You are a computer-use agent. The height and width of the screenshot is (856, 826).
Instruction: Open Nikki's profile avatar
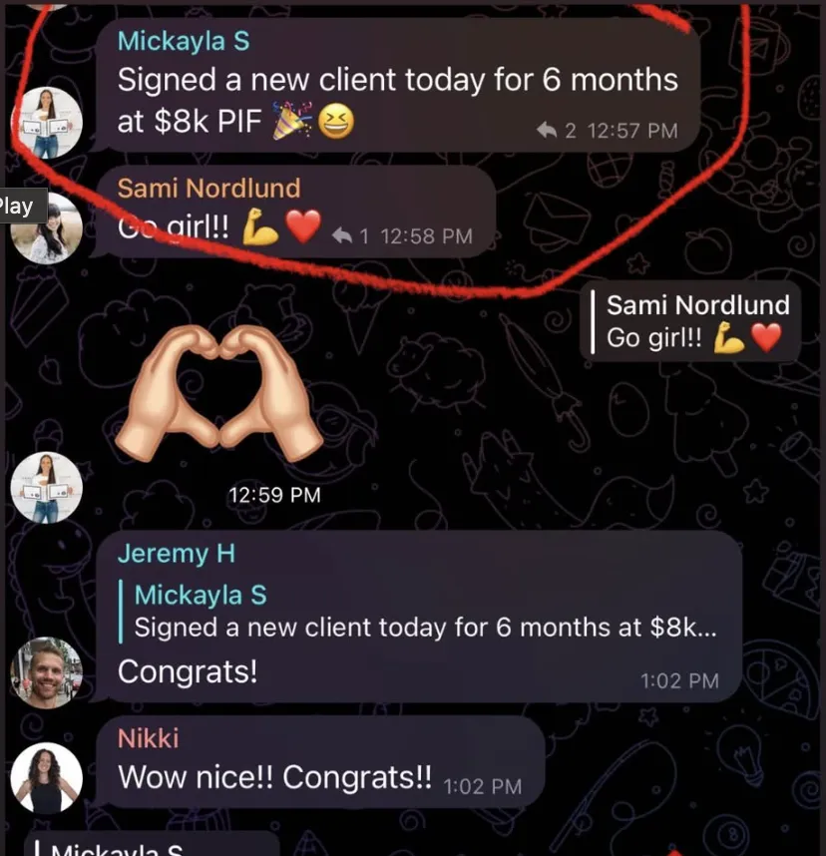[x=47, y=778]
